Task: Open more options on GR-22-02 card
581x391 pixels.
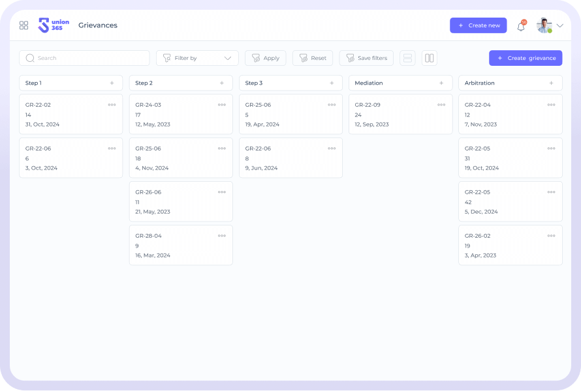Action: click(x=112, y=105)
